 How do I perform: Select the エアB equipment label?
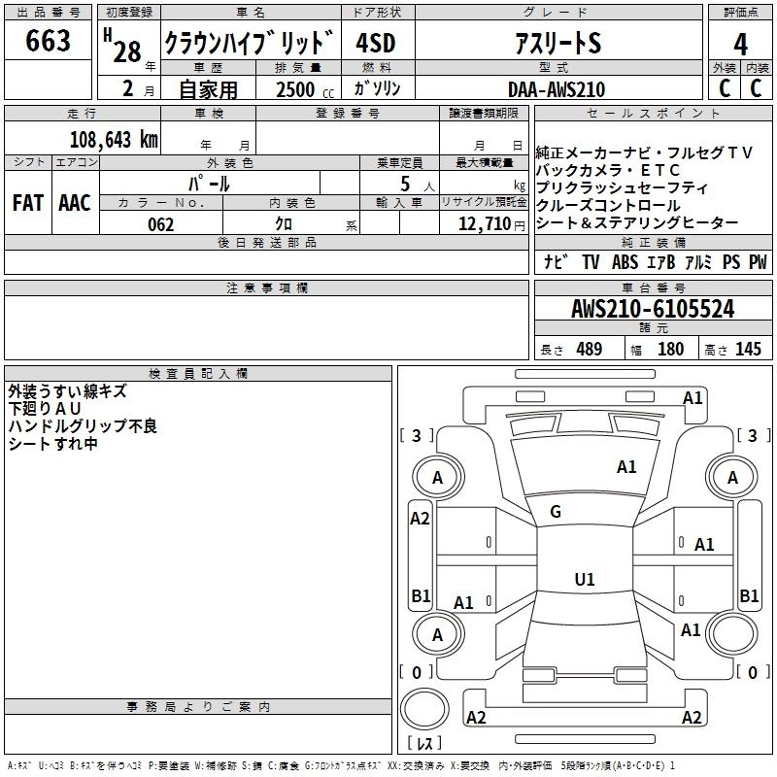[661, 261]
